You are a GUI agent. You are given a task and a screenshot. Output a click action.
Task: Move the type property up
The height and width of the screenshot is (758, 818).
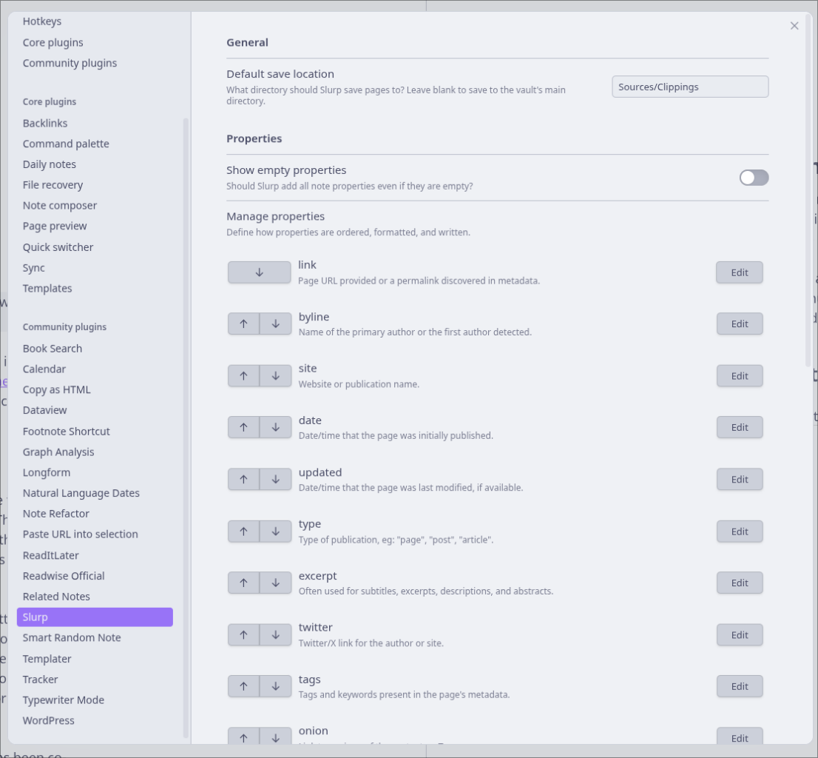tap(243, 531)
